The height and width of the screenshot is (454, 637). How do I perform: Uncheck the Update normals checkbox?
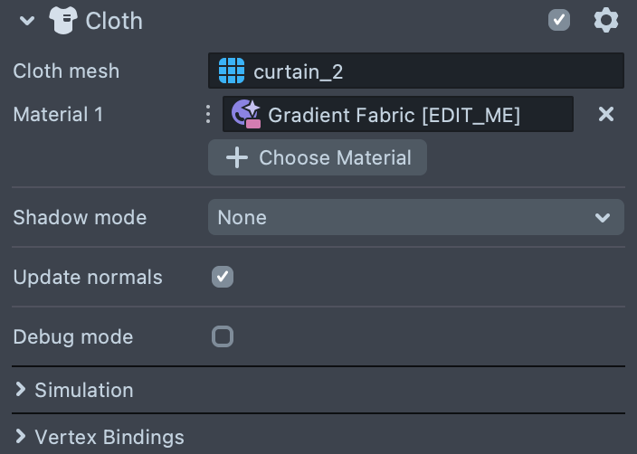tap(223, 277)
